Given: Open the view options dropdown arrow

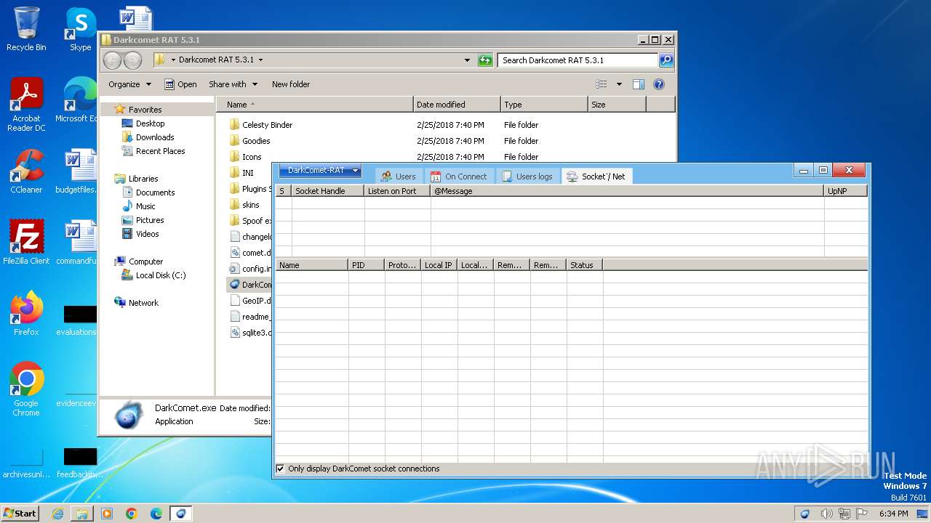Looking at the screenshot, I should (619, 84).
